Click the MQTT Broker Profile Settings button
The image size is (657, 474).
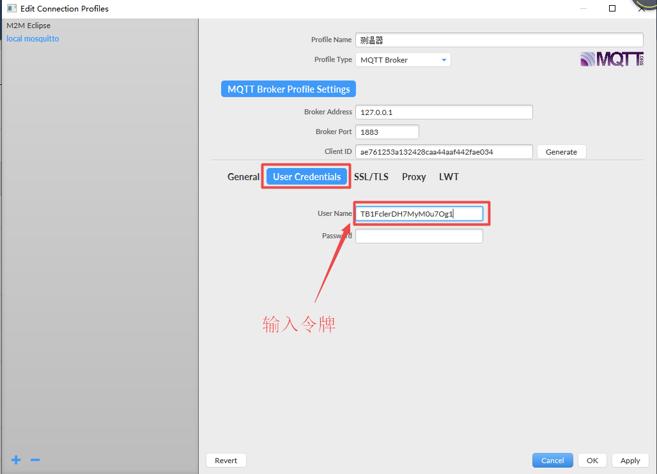288,89
